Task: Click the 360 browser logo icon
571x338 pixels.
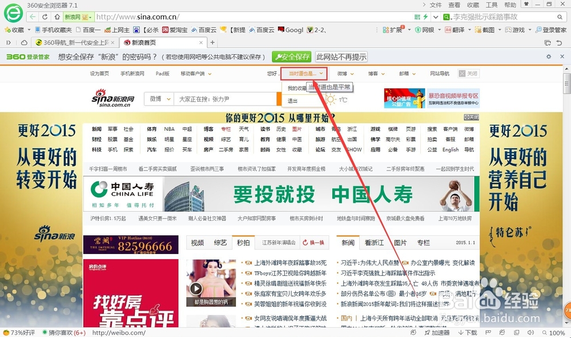Action: point(13,13)
